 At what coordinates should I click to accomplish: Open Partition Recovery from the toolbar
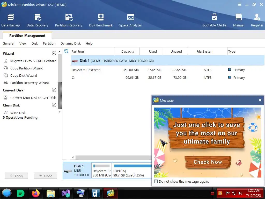pyautogui.click(x=69, y=20)
